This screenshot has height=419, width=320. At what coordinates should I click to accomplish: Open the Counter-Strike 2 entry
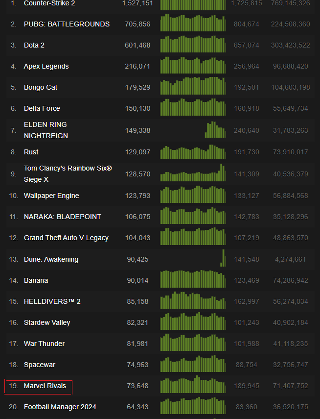pyautogui.click(x=49, y=3)
